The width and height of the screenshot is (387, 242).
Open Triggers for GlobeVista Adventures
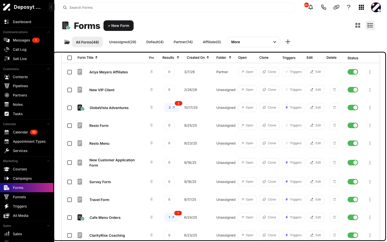click(x=294, y=108)
